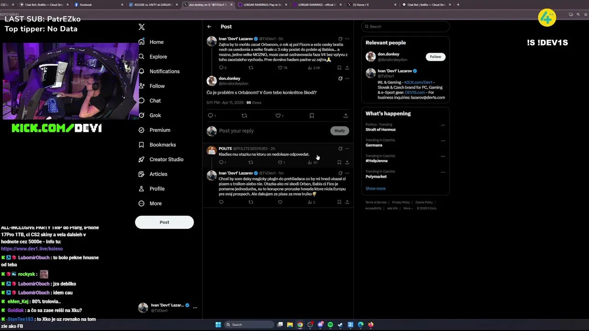Open Chat in the X sidebar
This screenshot has height=331, width=589.
(150, 101)
